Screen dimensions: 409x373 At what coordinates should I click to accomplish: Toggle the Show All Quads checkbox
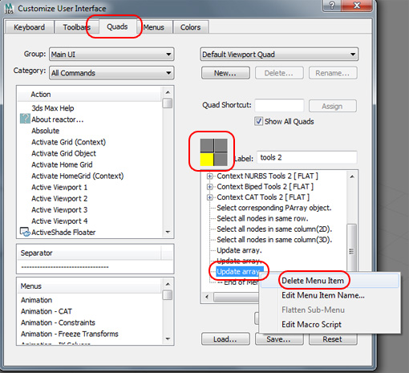click(258, 121)
